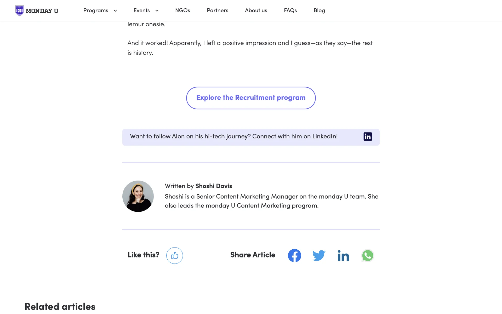
Task: Expand the Programs dropdown chevron
Action: coord(115,11)
